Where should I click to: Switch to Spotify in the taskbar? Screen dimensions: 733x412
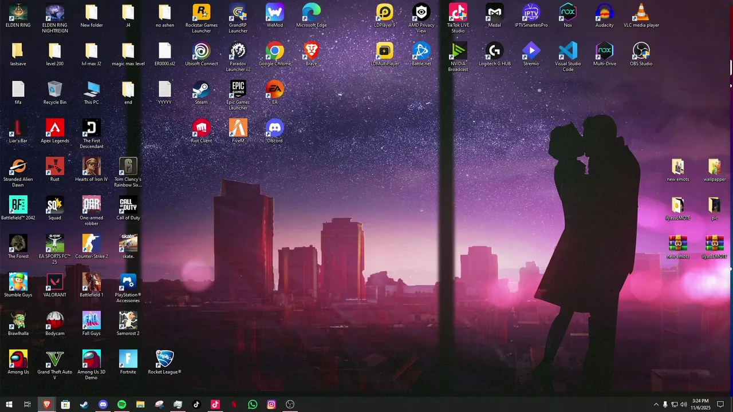(x=121, y=405)
